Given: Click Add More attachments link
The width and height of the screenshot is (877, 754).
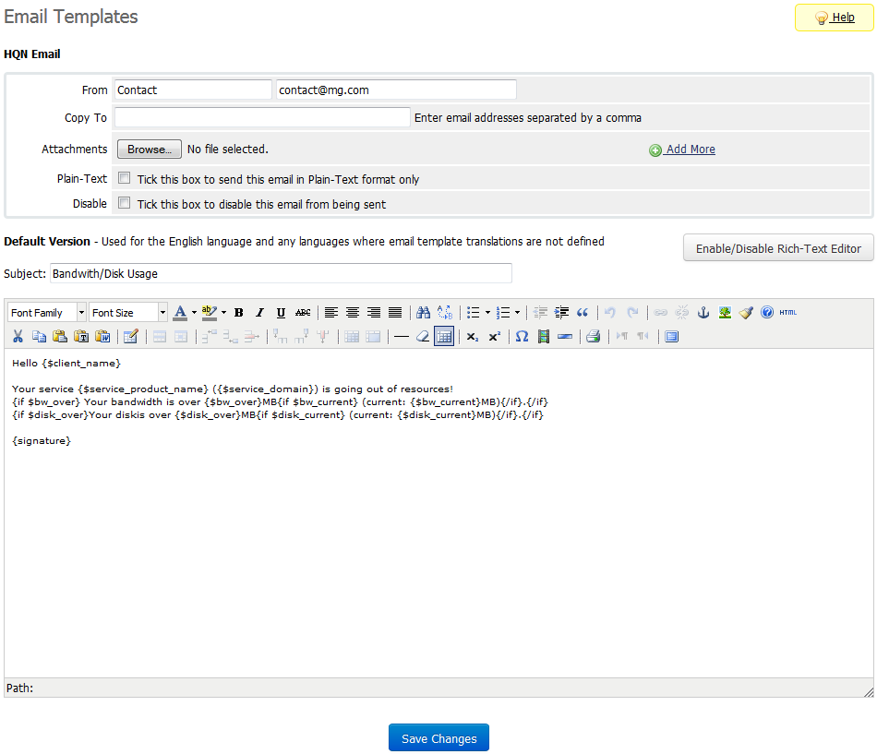Looking at the screenshot, I should coord(682,150).
